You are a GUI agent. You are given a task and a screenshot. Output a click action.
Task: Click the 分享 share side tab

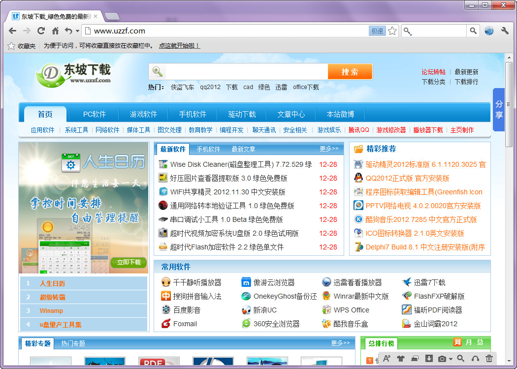(498, 110)
